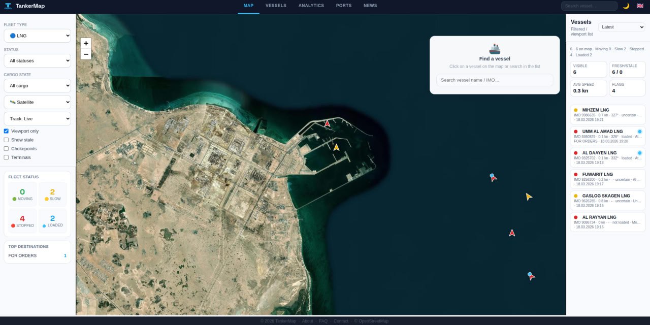The height and width of the screenshot is (325, 650).
Task: Click the yellow vessel marker inside the harbor
Action: tap(336, 147)
